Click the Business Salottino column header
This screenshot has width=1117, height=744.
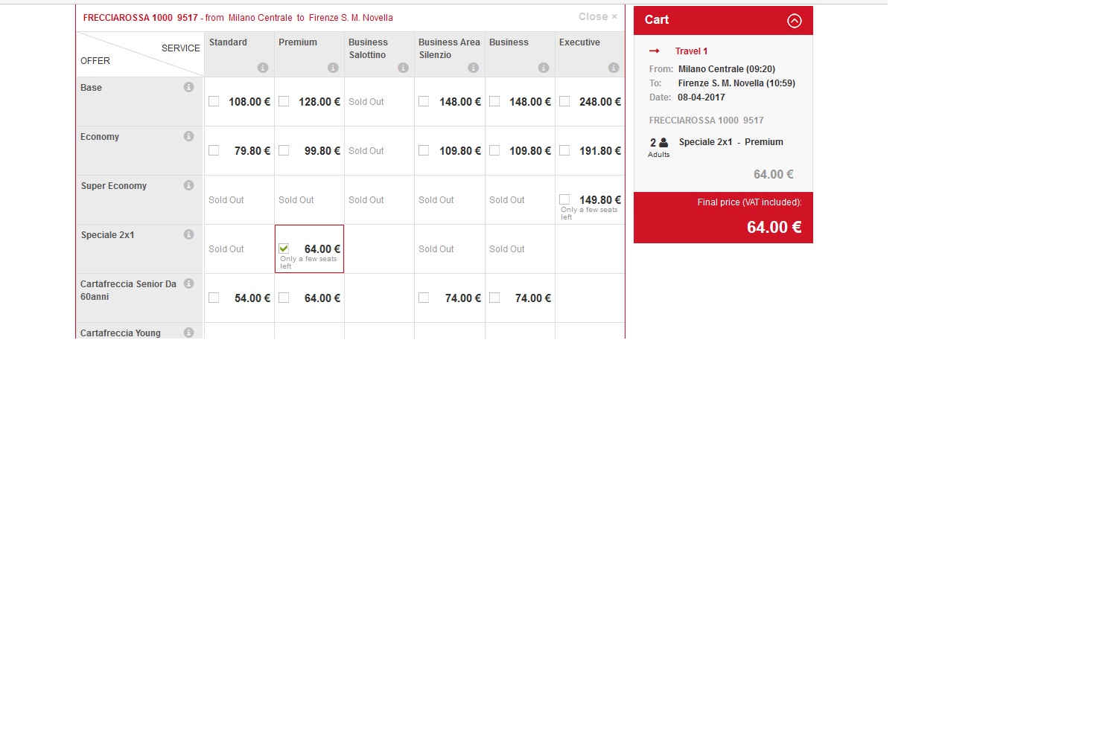tap(368, 48)
